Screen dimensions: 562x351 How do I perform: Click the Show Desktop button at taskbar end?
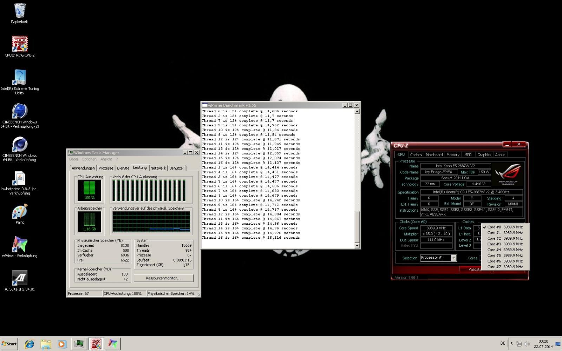pos(558,344)
